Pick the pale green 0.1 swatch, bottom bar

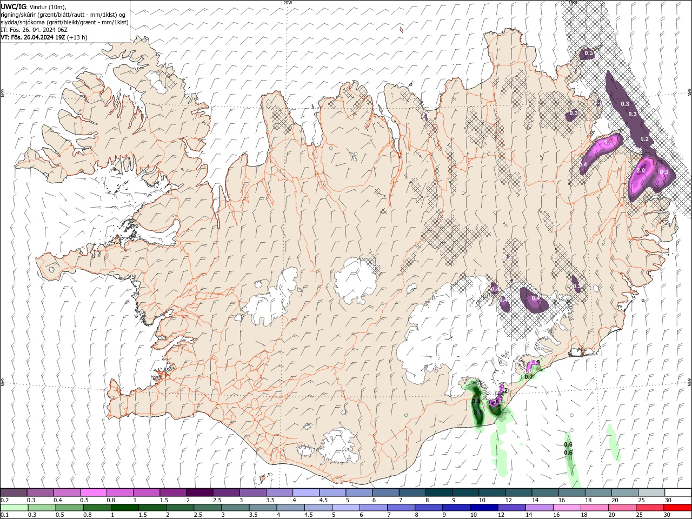pos(15,508)
